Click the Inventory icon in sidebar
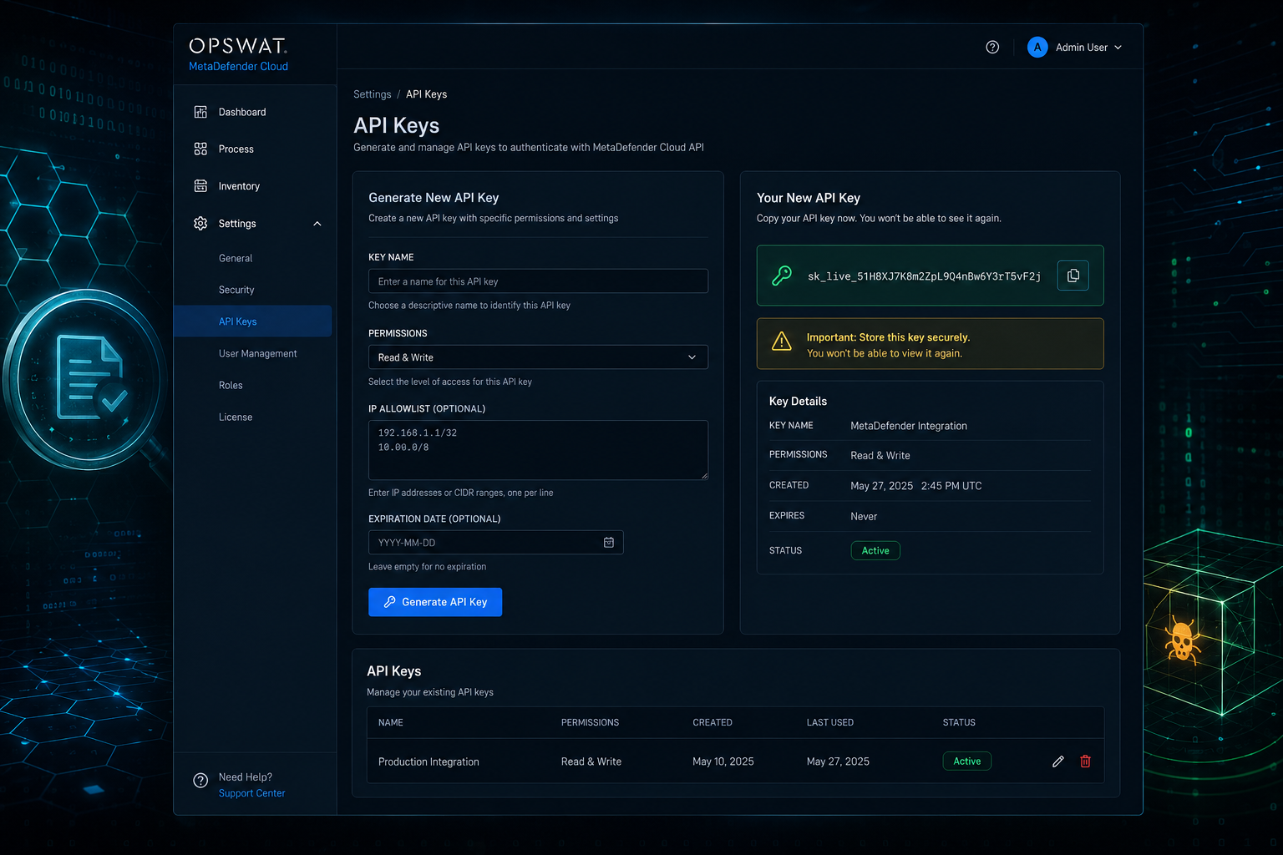The image size is (1283, 855). click(200, 186)
